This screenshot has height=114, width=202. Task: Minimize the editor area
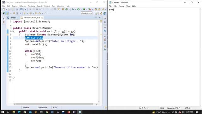click(96, 17)
